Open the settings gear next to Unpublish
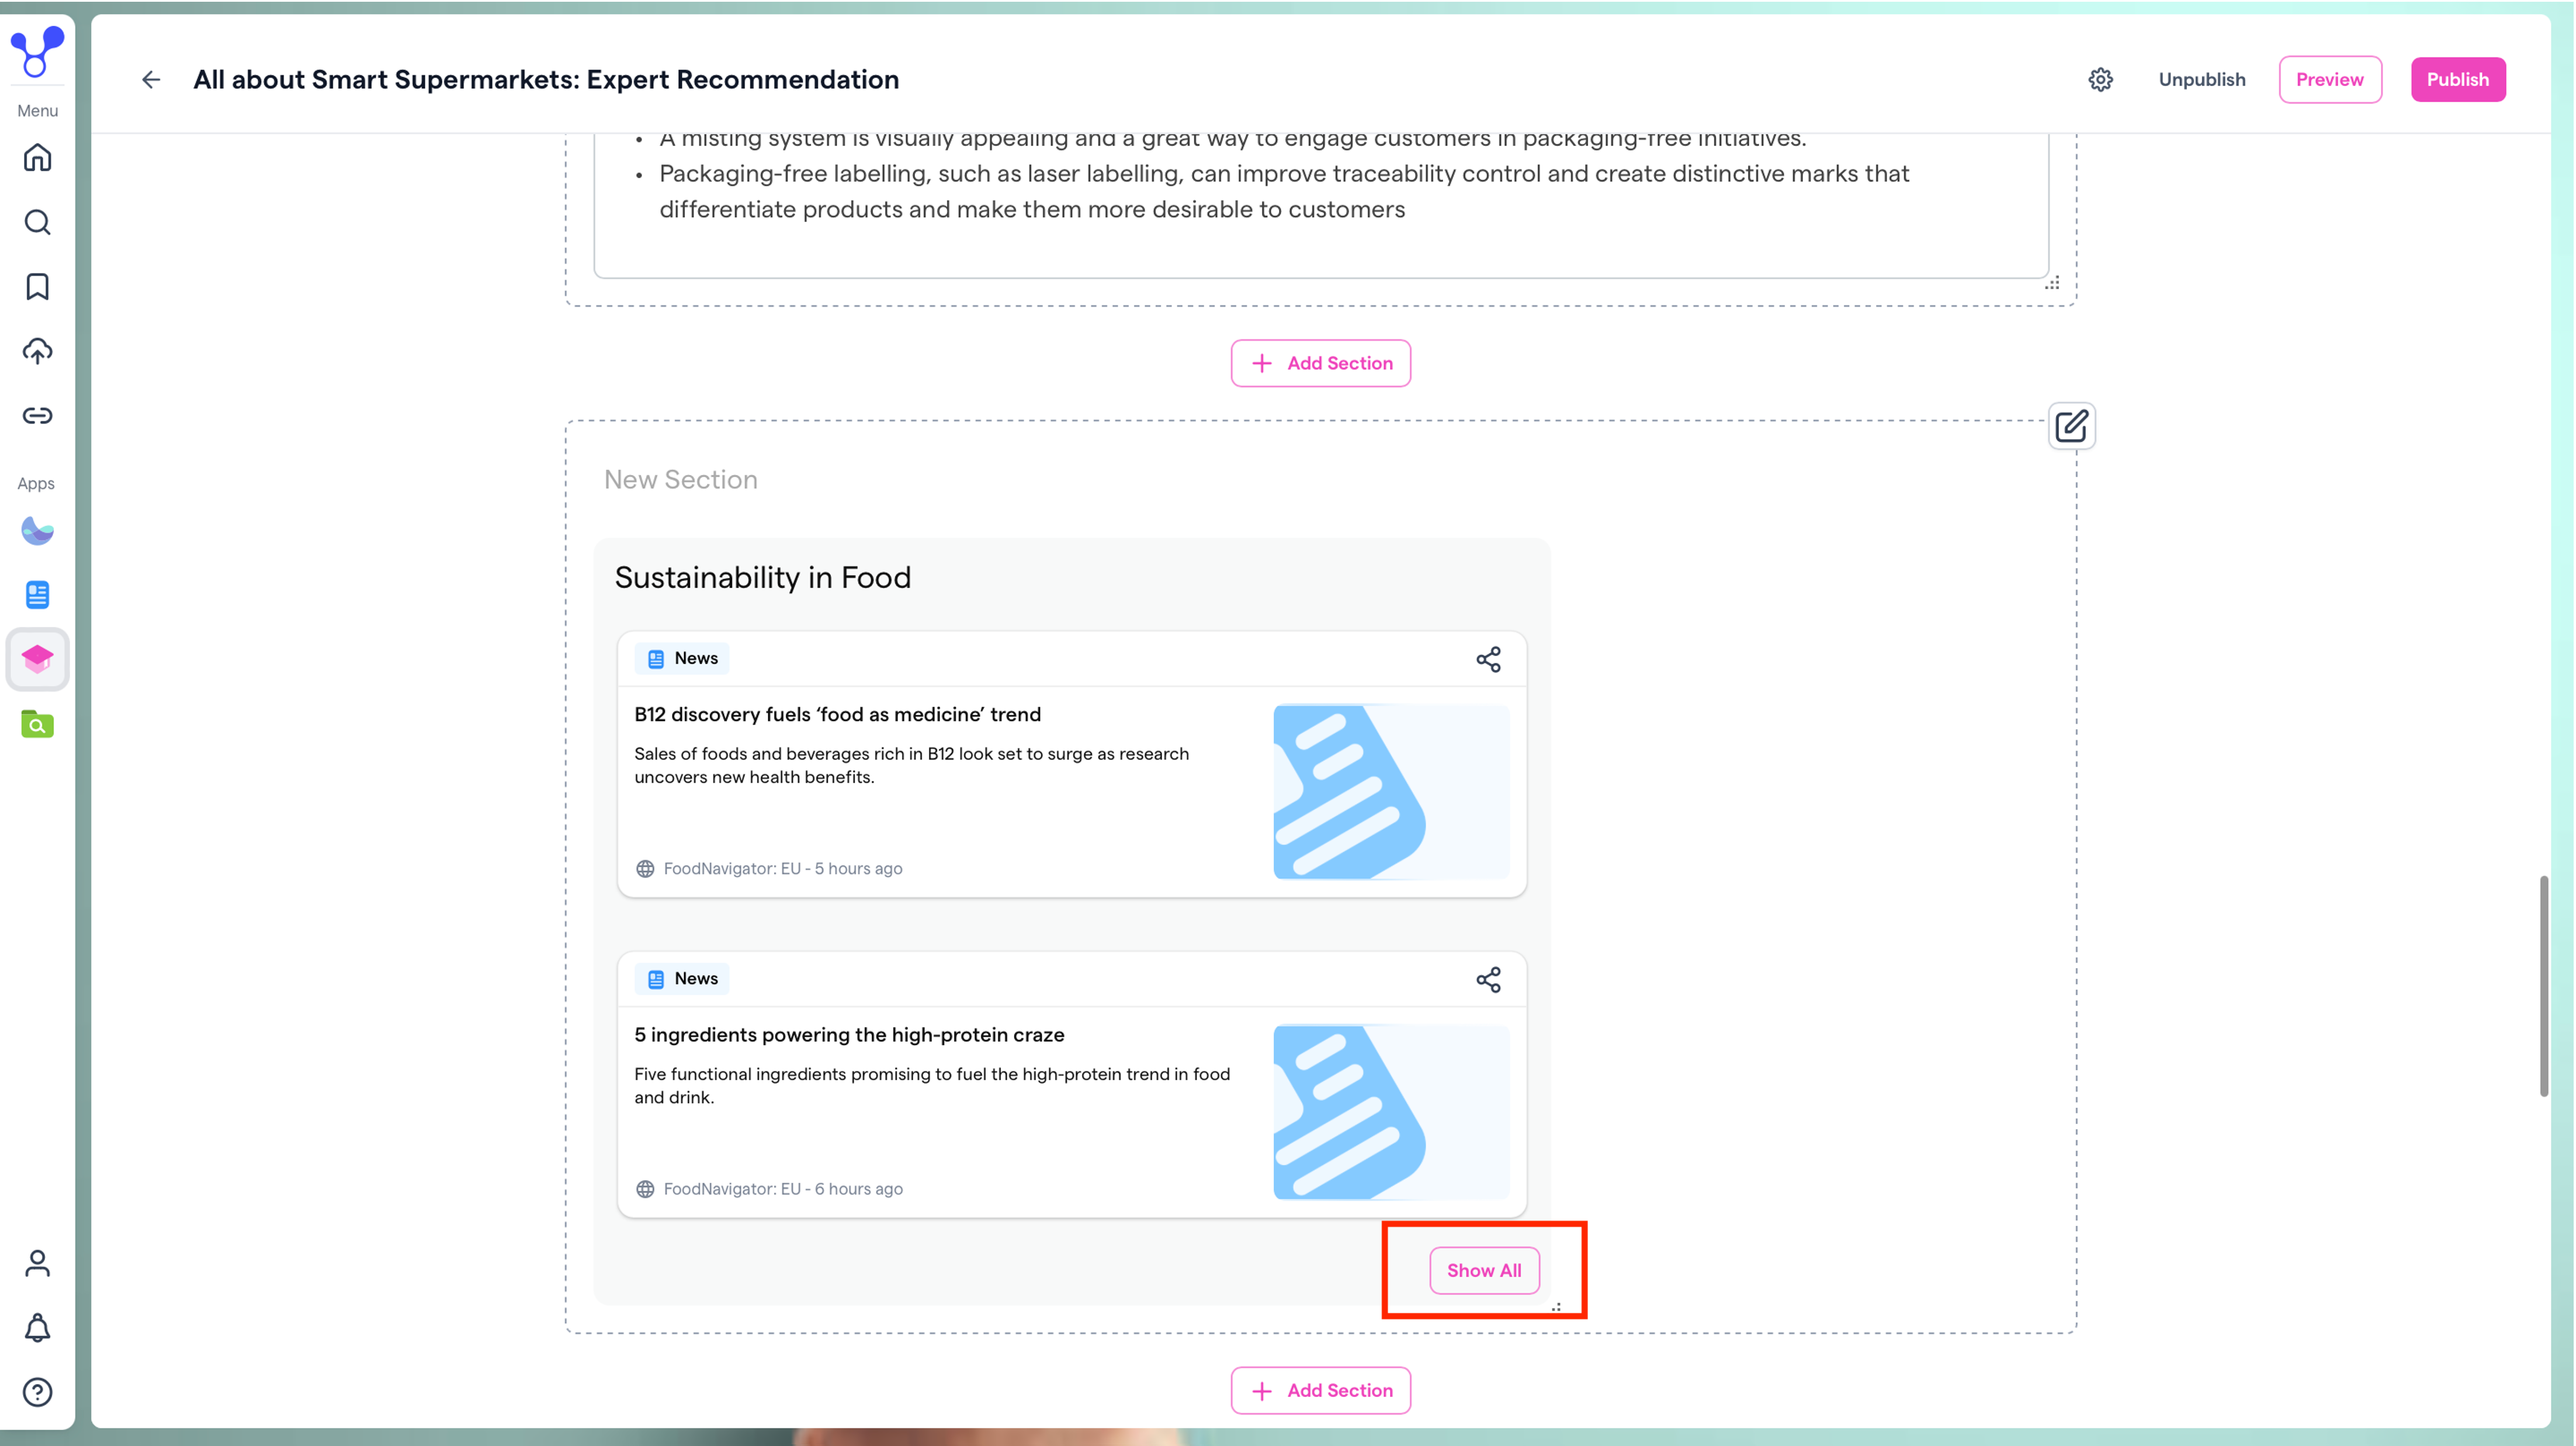 2100,80
